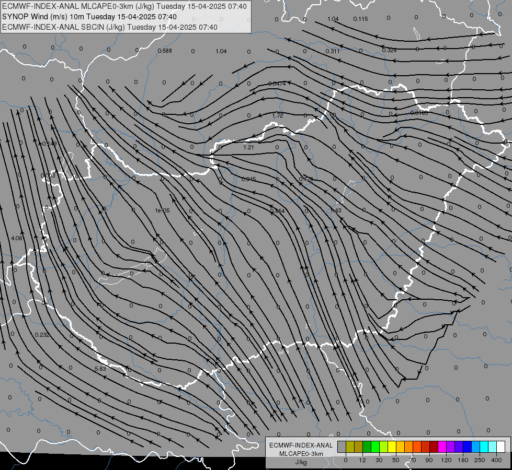Click the 0.588 grid value
This screenshot has width=512, height=470.
(x=165, y=51)
